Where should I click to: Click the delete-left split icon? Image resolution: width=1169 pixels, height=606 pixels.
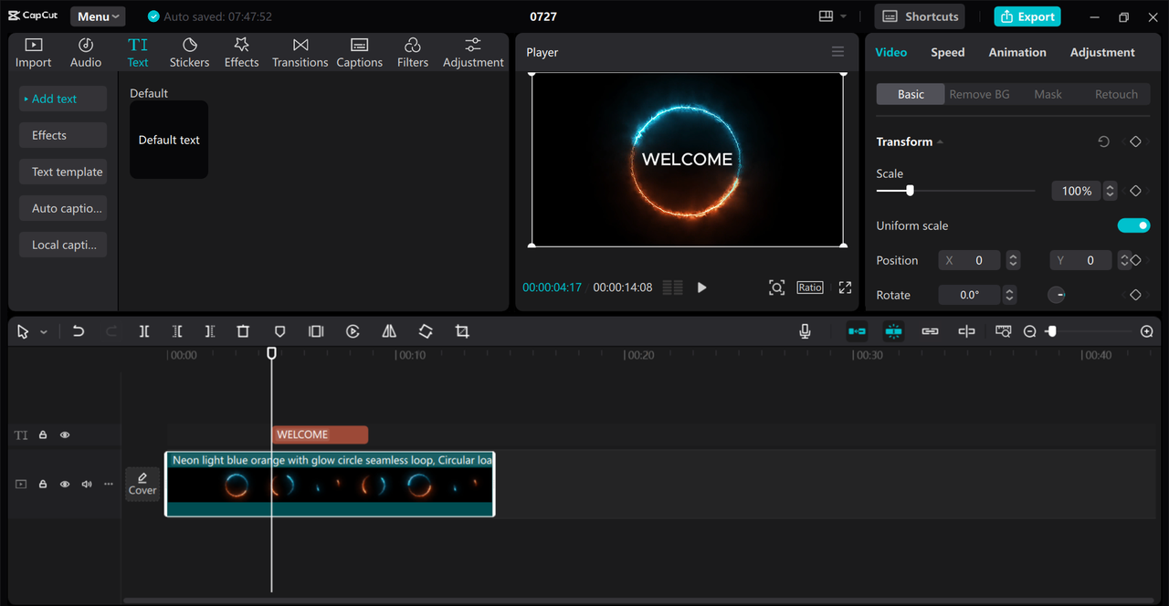click(x=177, y=331)
